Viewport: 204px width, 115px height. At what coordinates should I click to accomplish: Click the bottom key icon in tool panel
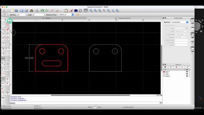[x=3, y=98]
